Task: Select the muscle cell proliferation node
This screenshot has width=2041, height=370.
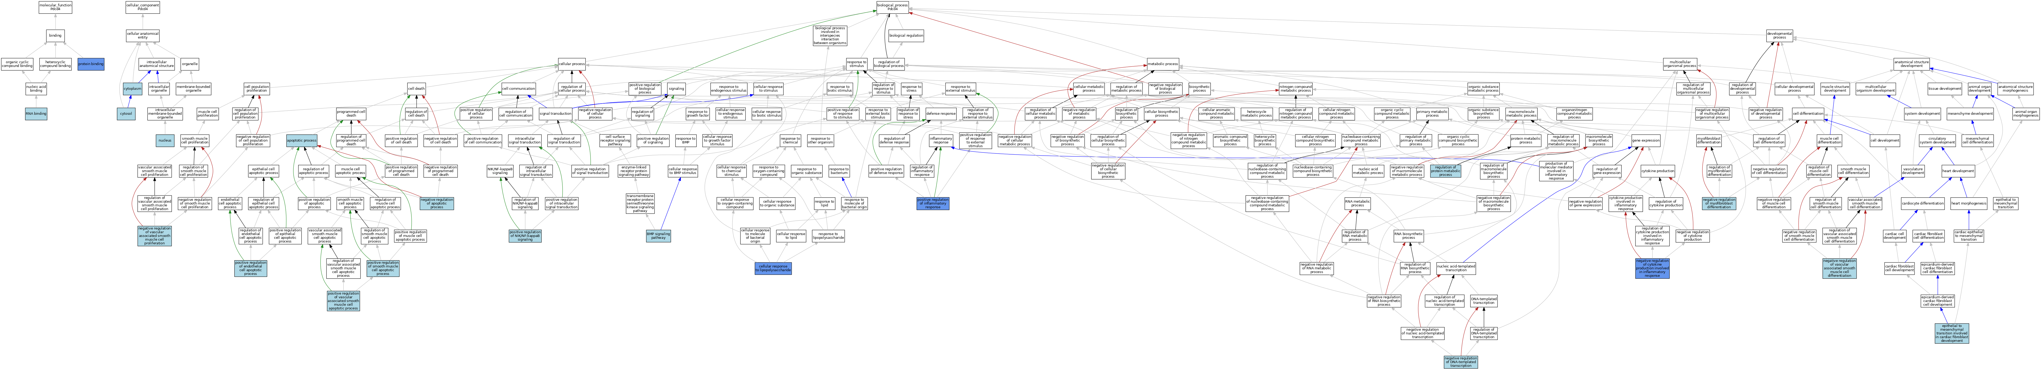Action: click(208, 114)
